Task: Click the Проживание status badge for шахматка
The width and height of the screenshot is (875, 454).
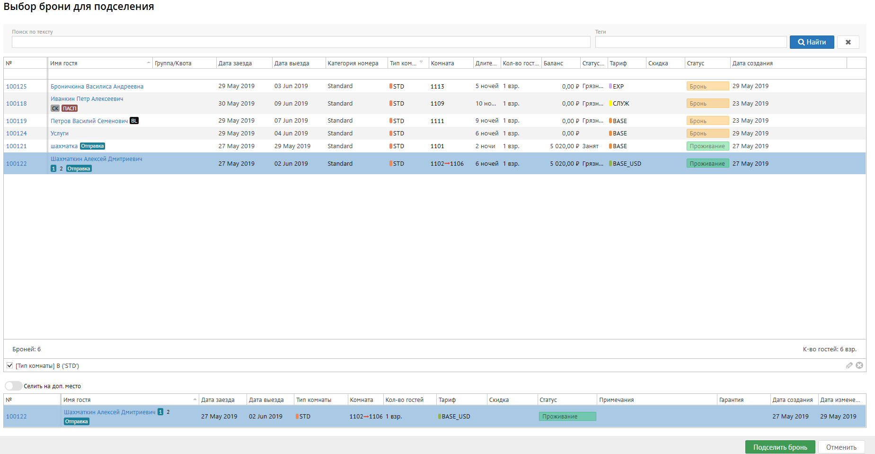Action: pyautogui.click(x=707, y=146)
